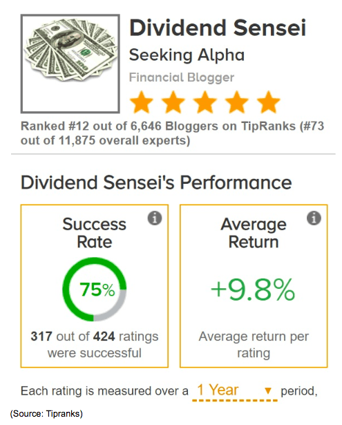Open the 1 Year period dropdown
This screenshot has height=425, width=342.
[x=235, y=391]
